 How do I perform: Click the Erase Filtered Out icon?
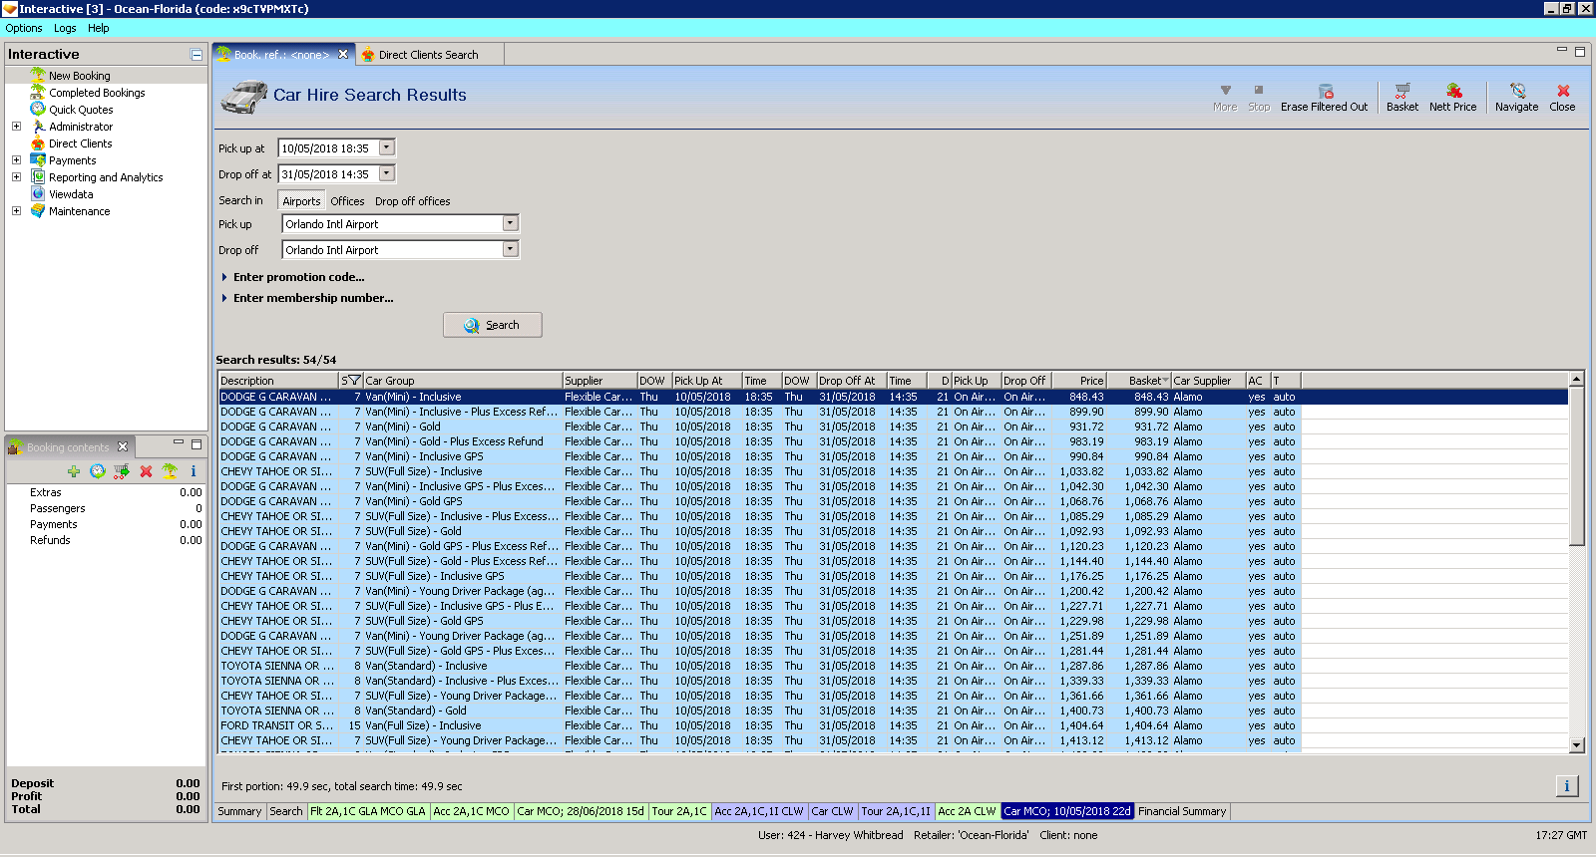1325,91
